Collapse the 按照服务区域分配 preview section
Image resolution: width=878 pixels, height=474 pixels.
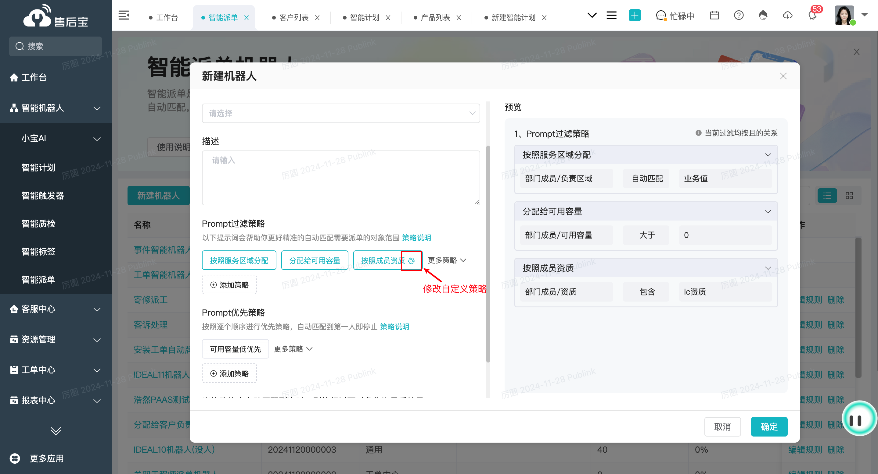pyautogui.click(x=768, y=155)
